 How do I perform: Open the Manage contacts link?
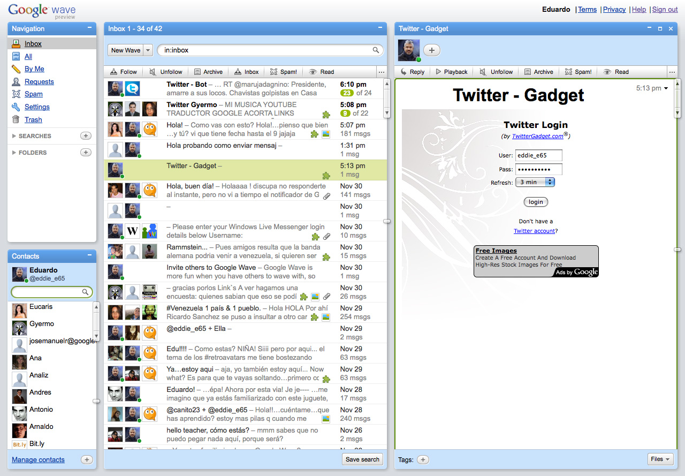38,459
